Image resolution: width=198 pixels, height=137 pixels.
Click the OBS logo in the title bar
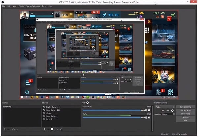(2, 2)
